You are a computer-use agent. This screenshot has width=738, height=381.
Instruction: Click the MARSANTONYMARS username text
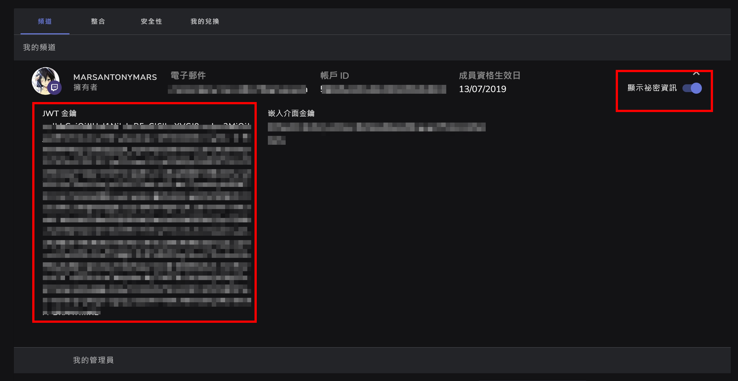[115, 77]
